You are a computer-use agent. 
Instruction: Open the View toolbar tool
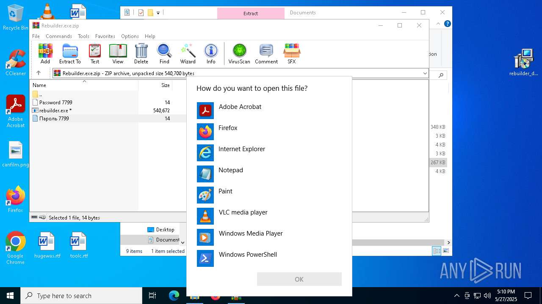click(118, 54)
